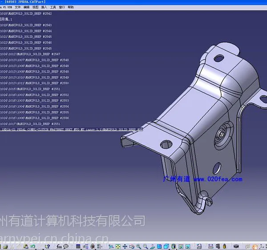Click the Swap Visible Space icon
267x250 pixels.
pyautogui.click(x=188, y=246)
